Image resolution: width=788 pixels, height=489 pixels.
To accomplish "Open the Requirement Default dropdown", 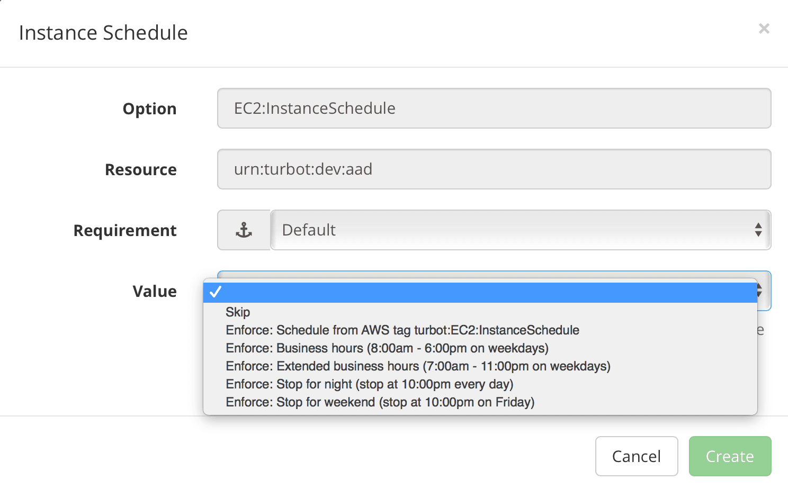I will 521,230.
